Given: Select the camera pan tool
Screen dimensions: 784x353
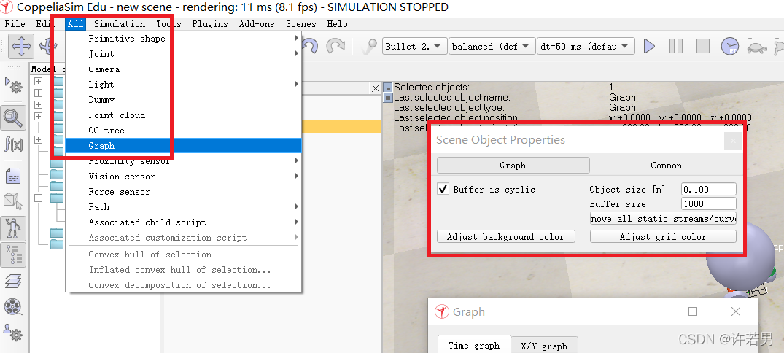Looking at the screenshot, I should coord(21,47).
